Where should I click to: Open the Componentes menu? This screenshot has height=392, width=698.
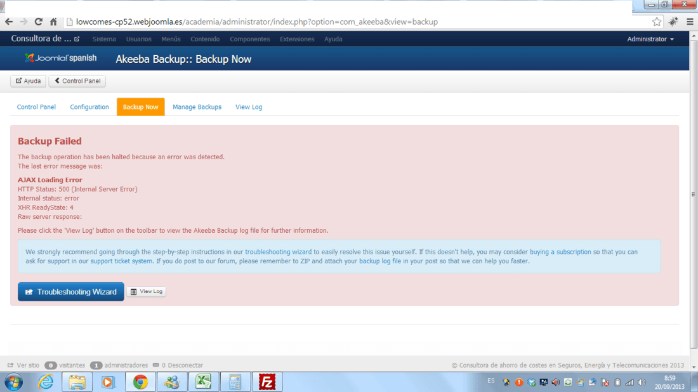pos(250,39)
